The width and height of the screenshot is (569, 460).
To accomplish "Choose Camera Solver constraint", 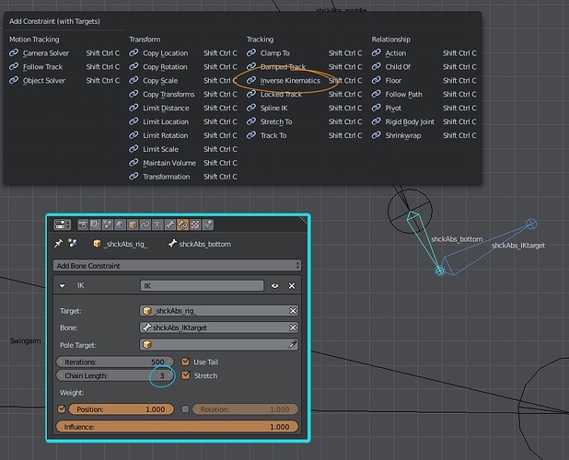I will 64,53.
